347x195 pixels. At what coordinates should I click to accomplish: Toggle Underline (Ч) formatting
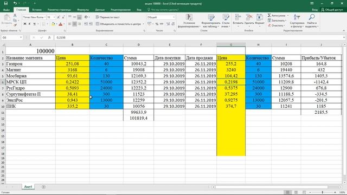click(x=34, y=24)
